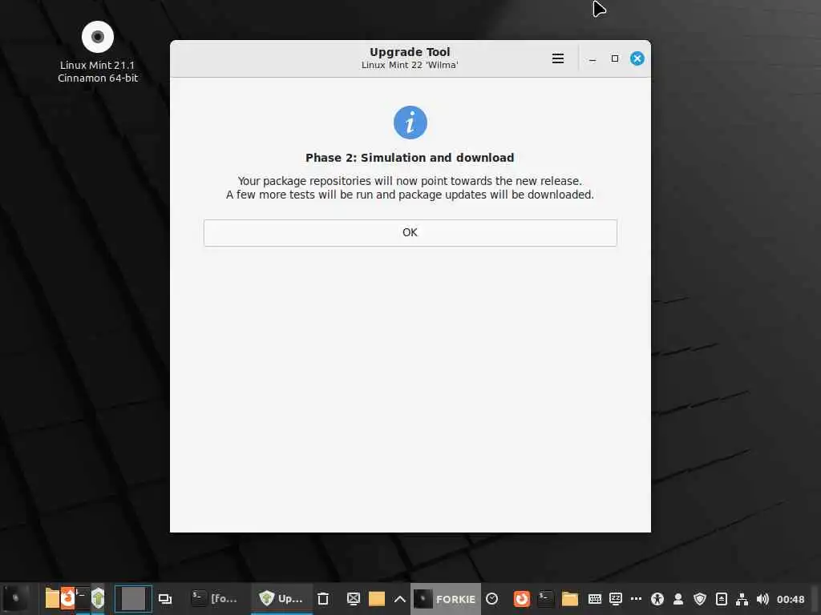Click the FORKIE taskbar button
This screenshot has width=821, height=615.
point(446,599)
